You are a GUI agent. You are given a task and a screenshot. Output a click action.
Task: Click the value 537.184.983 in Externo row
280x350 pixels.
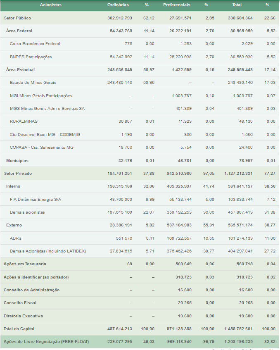(179, 225)
